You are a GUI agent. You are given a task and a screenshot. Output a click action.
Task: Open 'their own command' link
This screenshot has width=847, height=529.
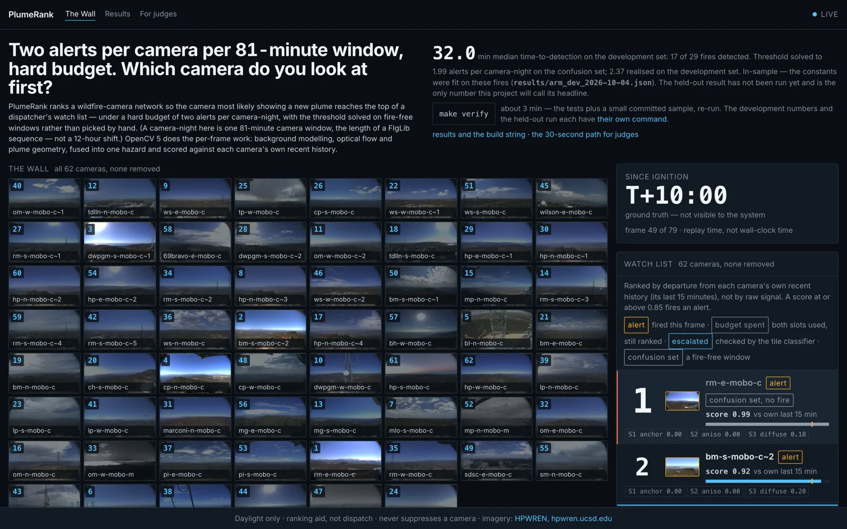(x=632, y=119)
